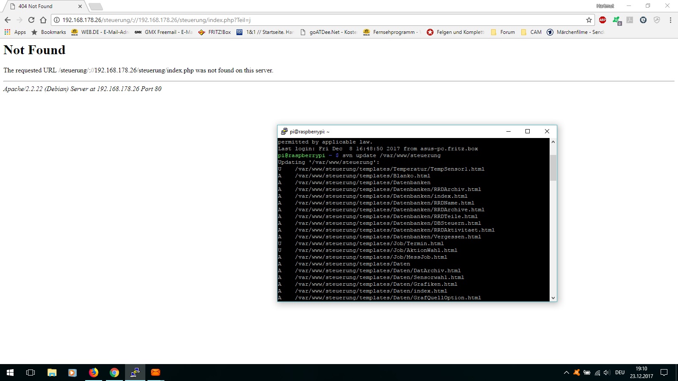The height and width of the screenshot is (381, 678).
Task: Click the PuTTY terminal scrollbar thumb
Action: [553, 168]
